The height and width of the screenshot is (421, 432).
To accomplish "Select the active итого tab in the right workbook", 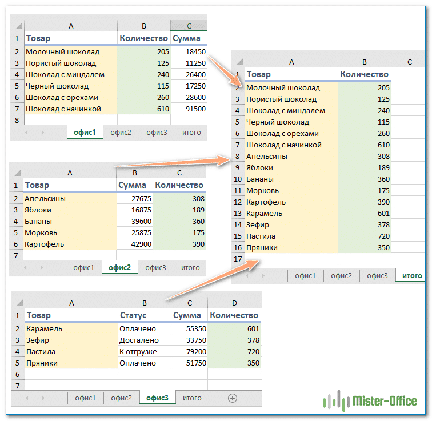I will [x=411, y=275].
